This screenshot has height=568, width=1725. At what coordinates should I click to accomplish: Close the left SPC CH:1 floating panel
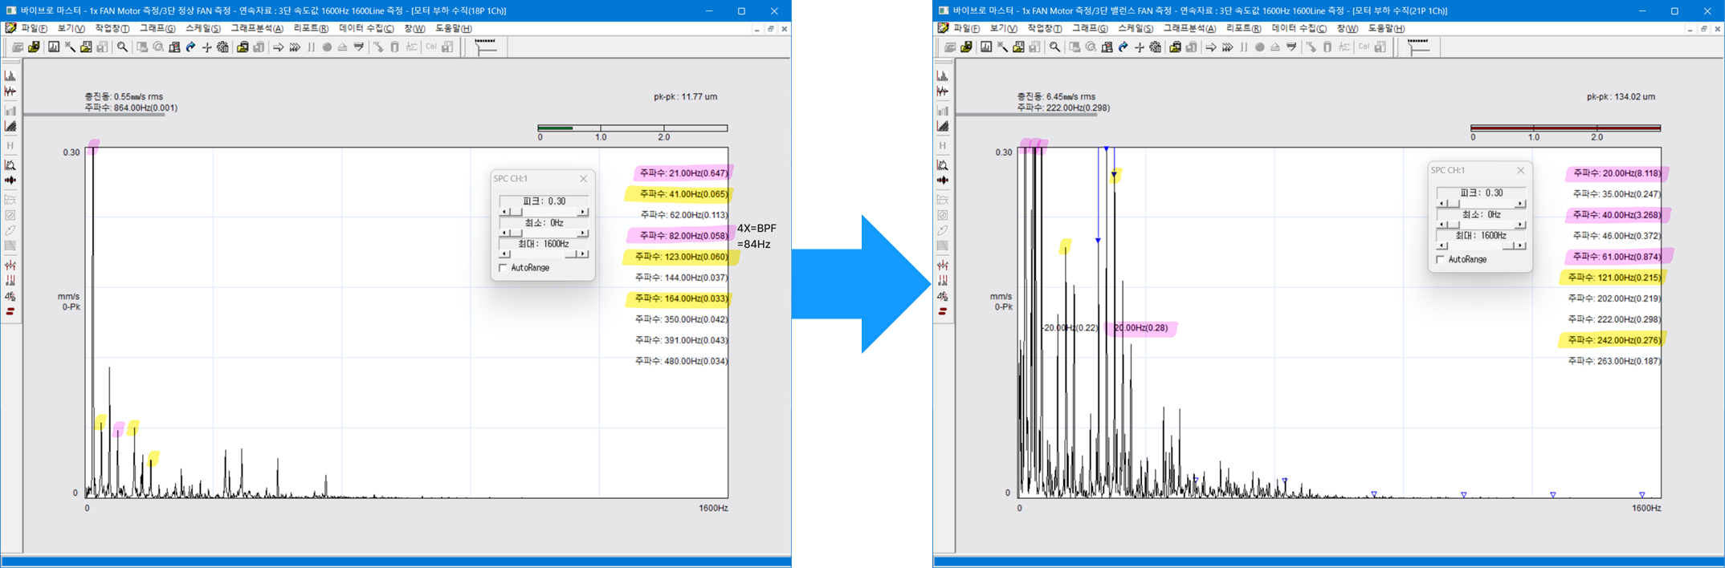pos(584,179)
